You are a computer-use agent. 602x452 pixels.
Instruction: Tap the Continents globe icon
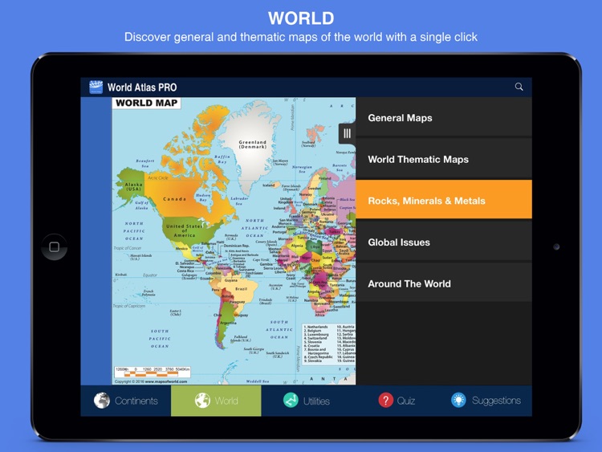pyautogui.click(x=102, y=401)
